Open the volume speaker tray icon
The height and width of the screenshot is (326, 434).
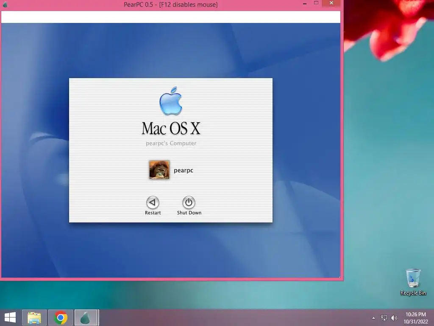point(394,318)
